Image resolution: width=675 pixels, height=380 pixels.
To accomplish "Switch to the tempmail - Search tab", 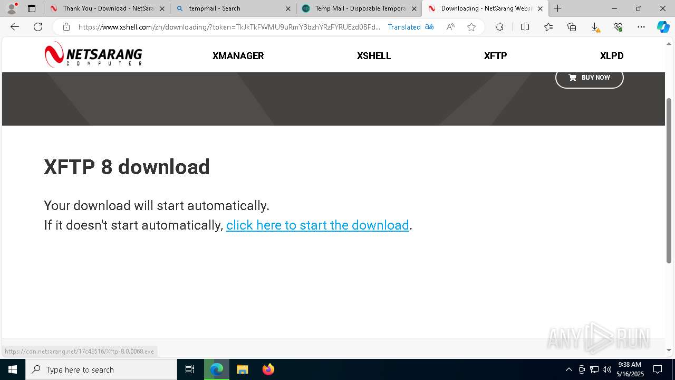I will pyautogui.click(x=233, y=8).
